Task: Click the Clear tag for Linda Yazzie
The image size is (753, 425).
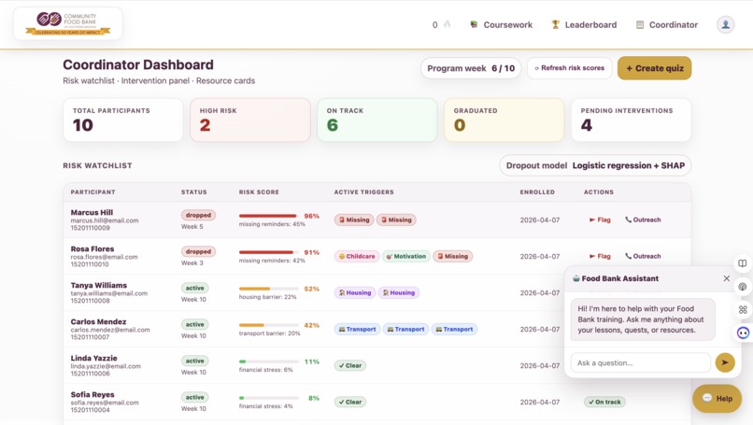Action: tap(350, 365)
